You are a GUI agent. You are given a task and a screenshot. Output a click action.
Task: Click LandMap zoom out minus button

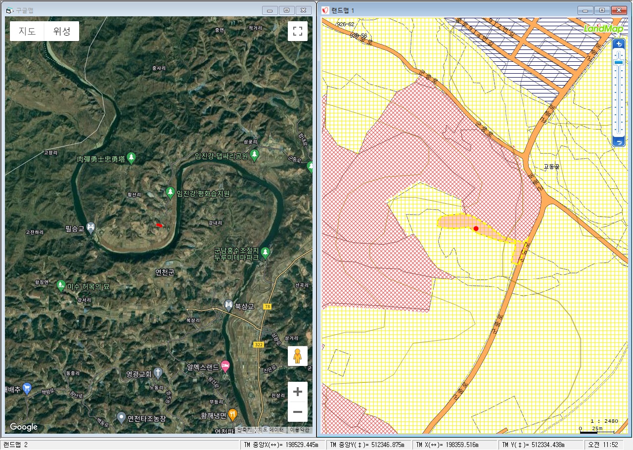[618, 142]
